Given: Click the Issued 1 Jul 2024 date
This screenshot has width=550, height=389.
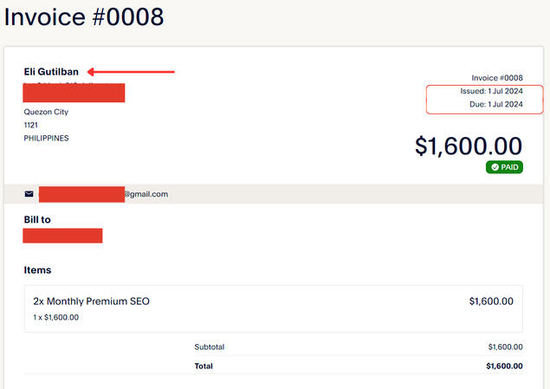Looking at the screenshot, I should coord(491,91).
